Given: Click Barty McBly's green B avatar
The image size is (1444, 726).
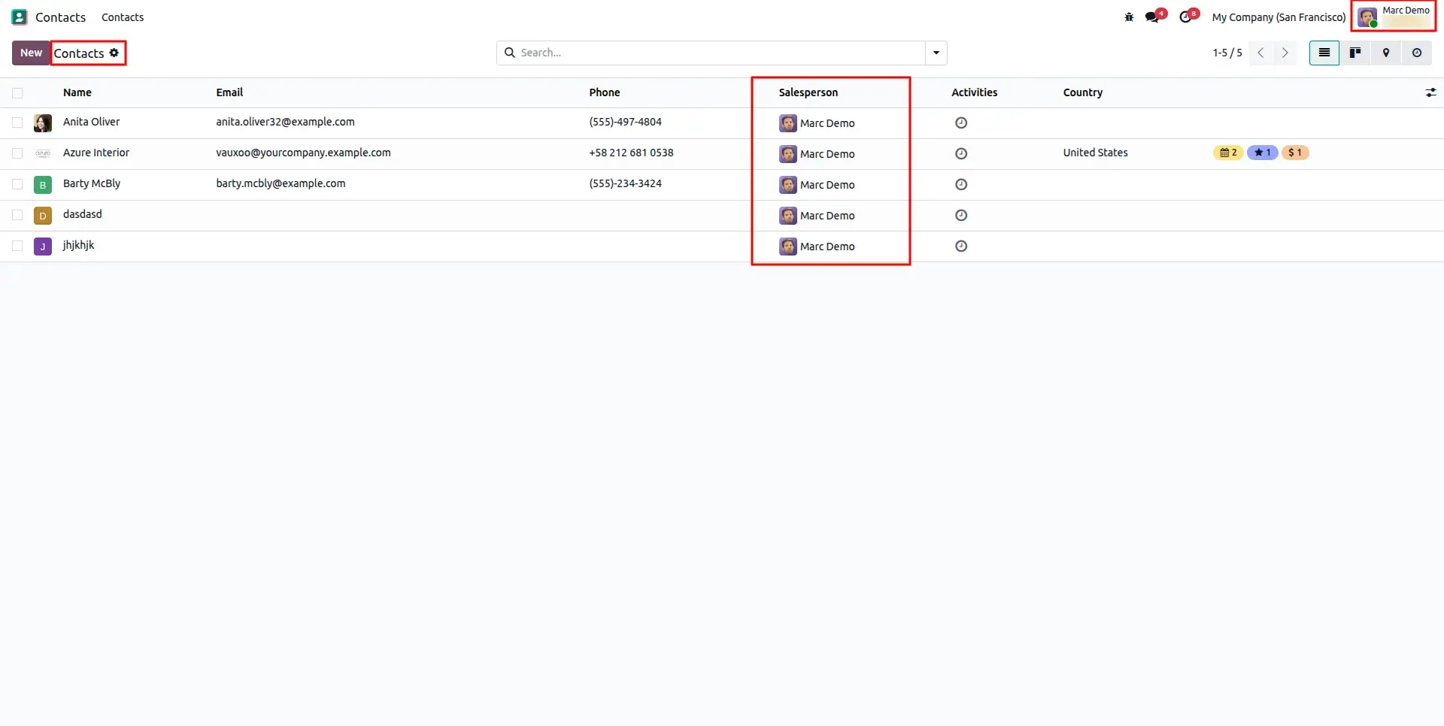Looking at the screenshot, I should pos(43,185).
